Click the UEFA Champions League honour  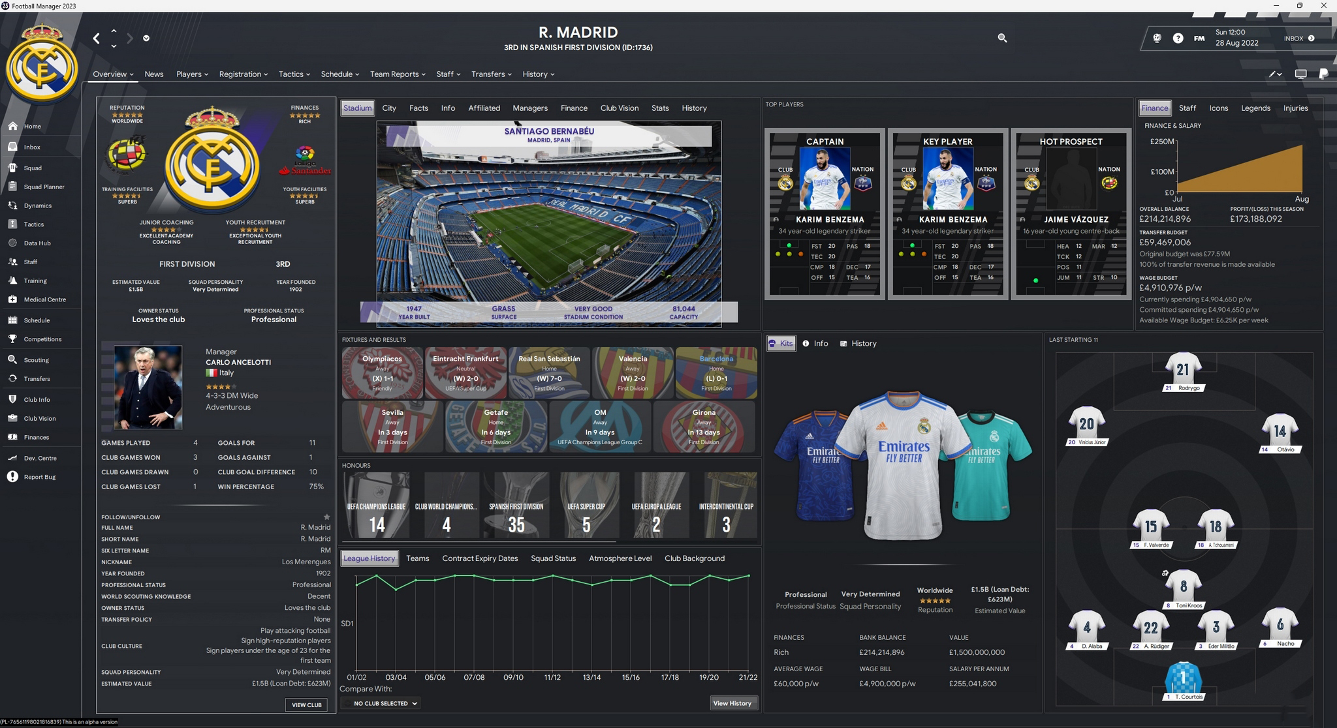pos(377,506)
